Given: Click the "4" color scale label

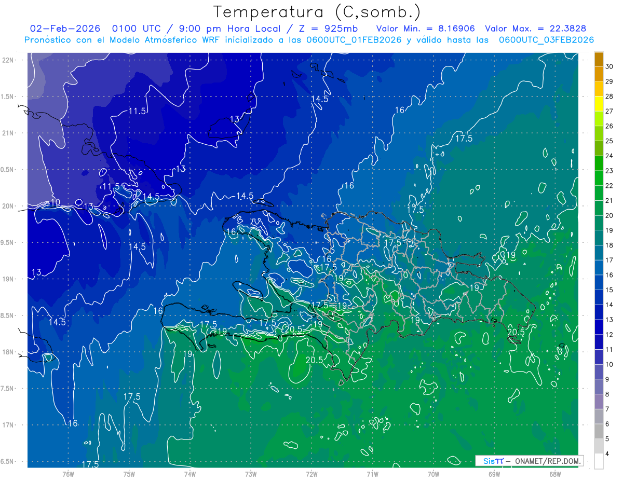Looking at the screenshot, I should click(608, 454).
